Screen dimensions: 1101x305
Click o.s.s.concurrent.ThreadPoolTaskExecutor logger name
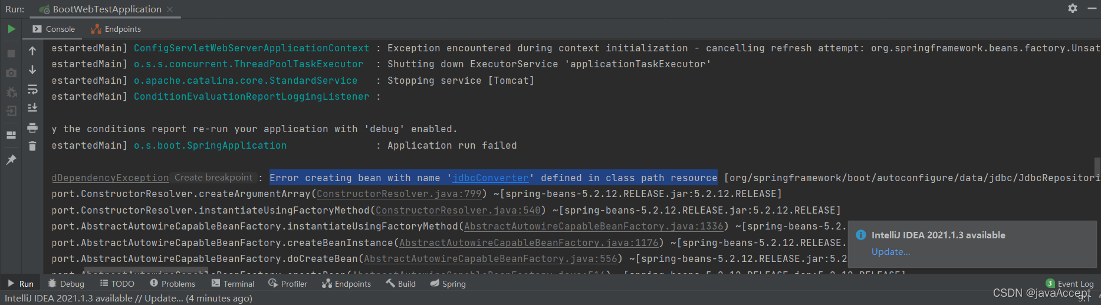tap(248, 64)
